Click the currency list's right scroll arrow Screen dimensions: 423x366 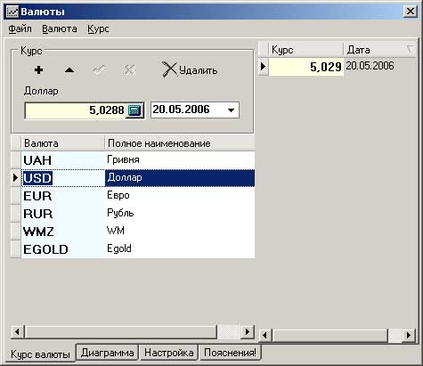[248, 331]
